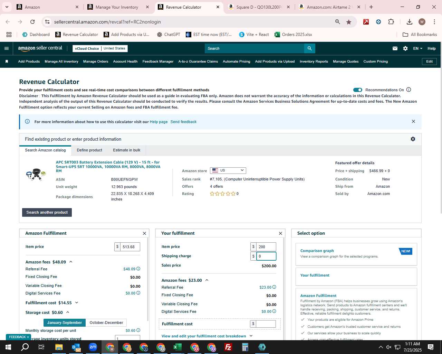Viewport: 442px width, 354px height.
Task: Collapse Amazon fees $48.09 section
Action: point(71,262)
